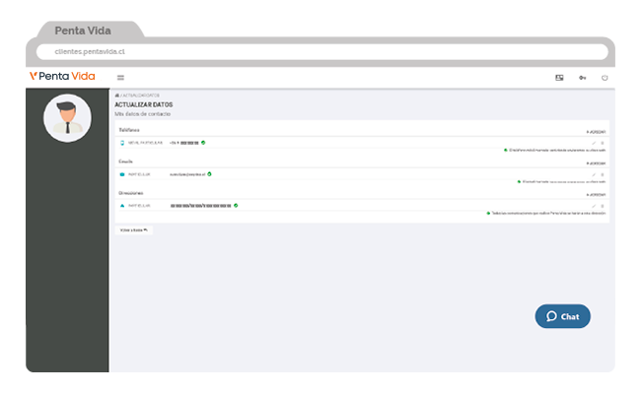Edit the address entry with pencil icon
Image resolution: width=641 pixels, height=394 pixels.
click(x=594, y=206)
